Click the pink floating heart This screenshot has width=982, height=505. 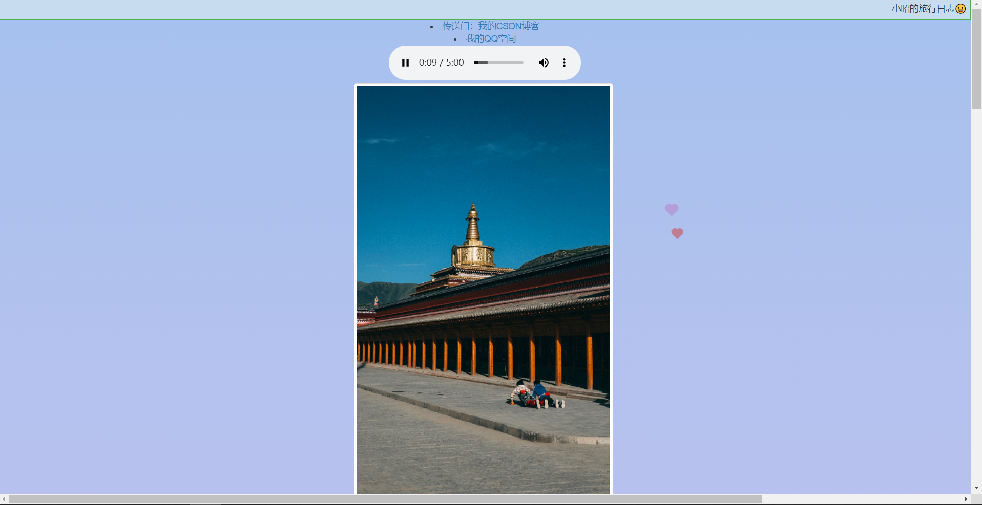[x=677, y=233]
